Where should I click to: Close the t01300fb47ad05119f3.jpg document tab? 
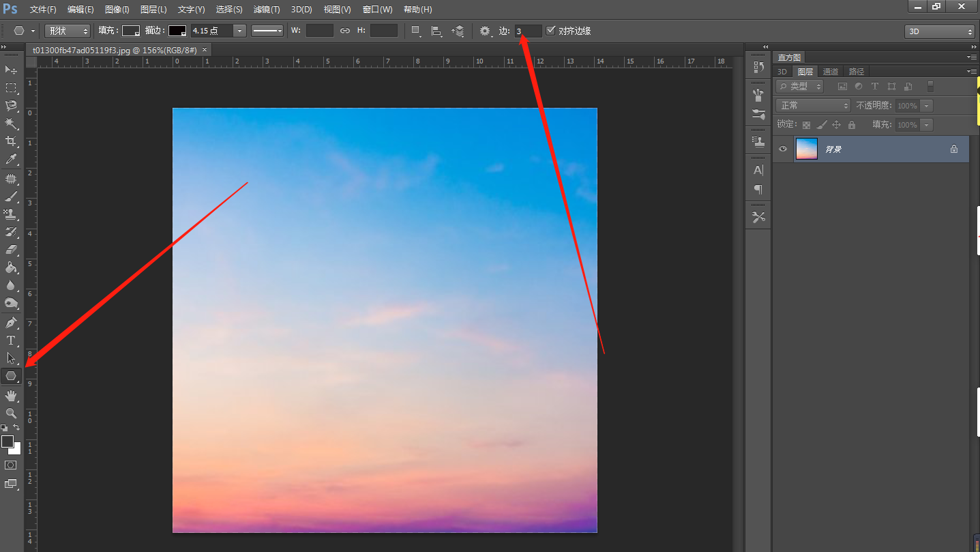(204, 50)
